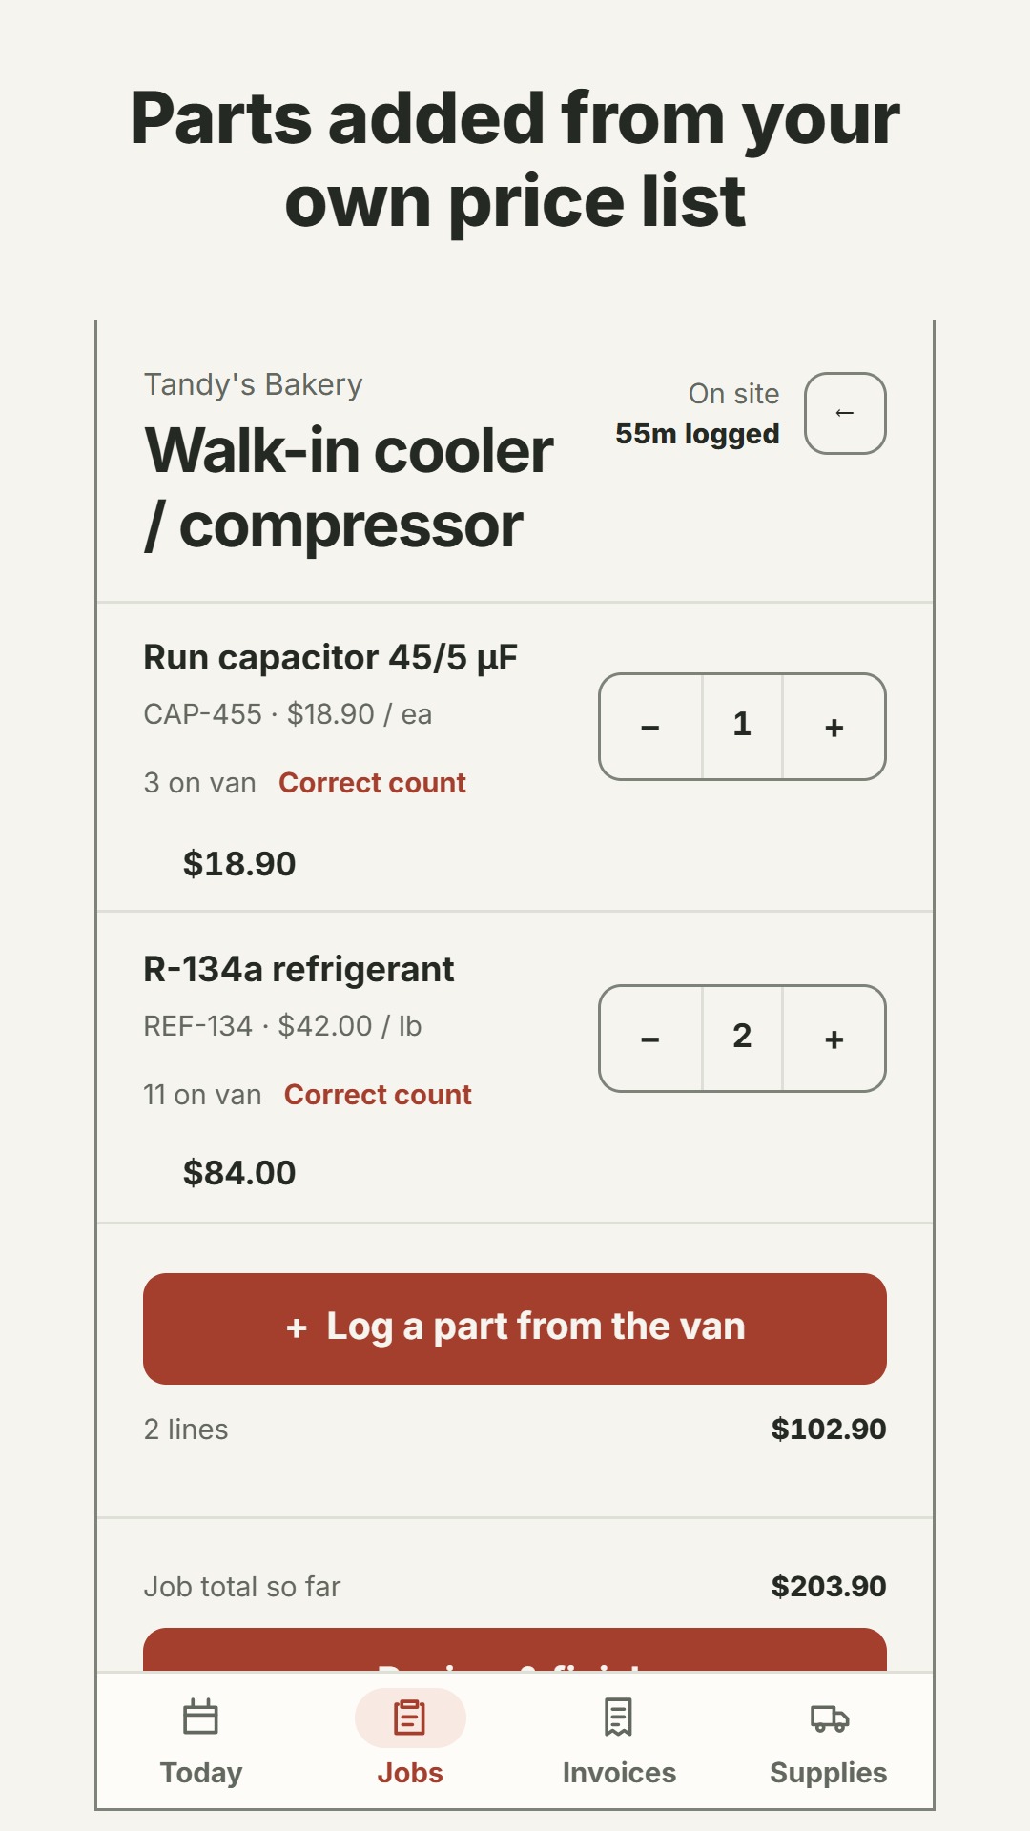
Task: Select refrigerant quantity value 2
Action: pos(742,1039)
